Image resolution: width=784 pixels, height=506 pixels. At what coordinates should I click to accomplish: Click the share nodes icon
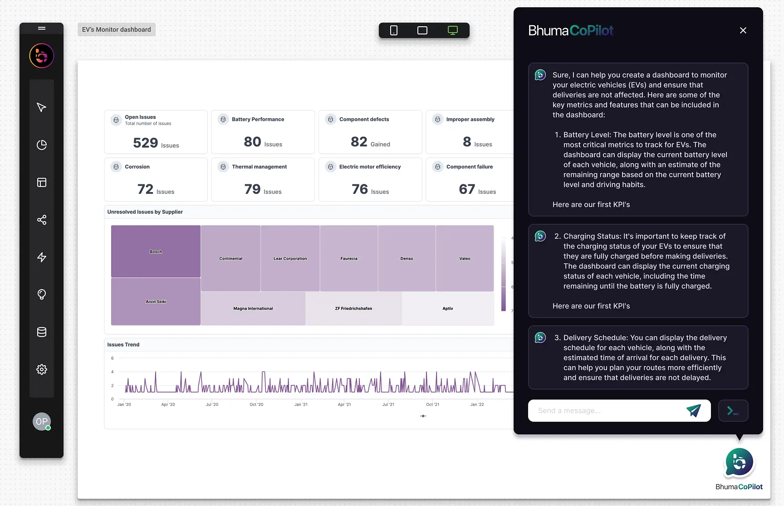41,220
